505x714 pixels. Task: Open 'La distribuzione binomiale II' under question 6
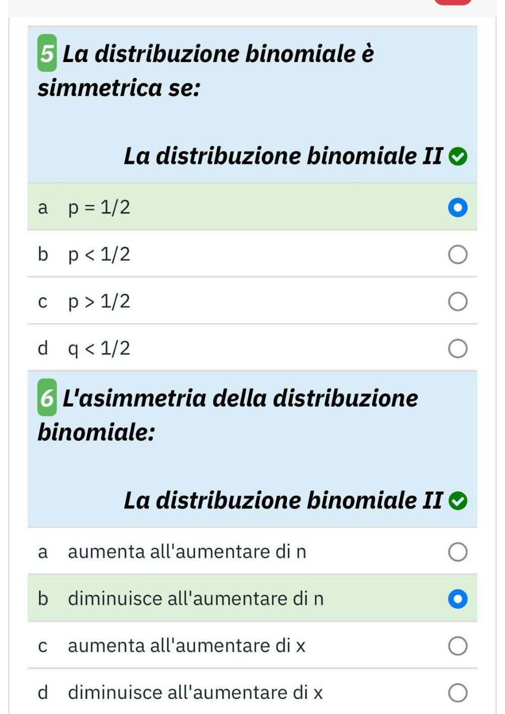click(x=283, y=501)
